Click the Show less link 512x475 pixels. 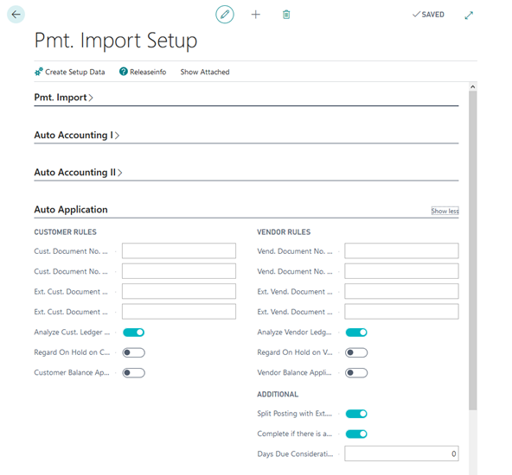pyautogui.click(x=445, y=211)
